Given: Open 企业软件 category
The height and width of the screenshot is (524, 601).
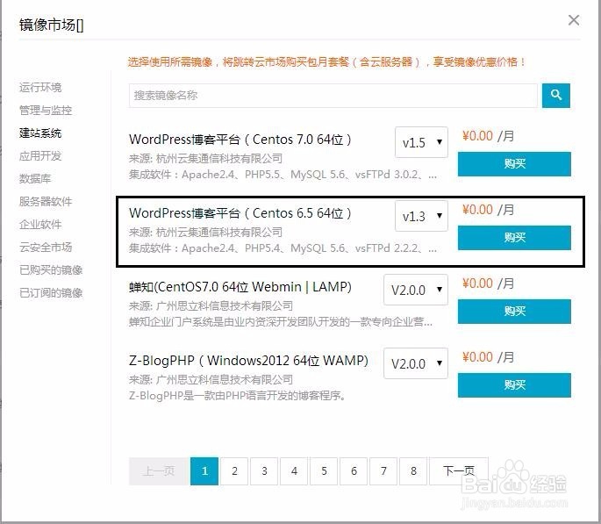Looking at the screenshot, I should pos(40,224).
